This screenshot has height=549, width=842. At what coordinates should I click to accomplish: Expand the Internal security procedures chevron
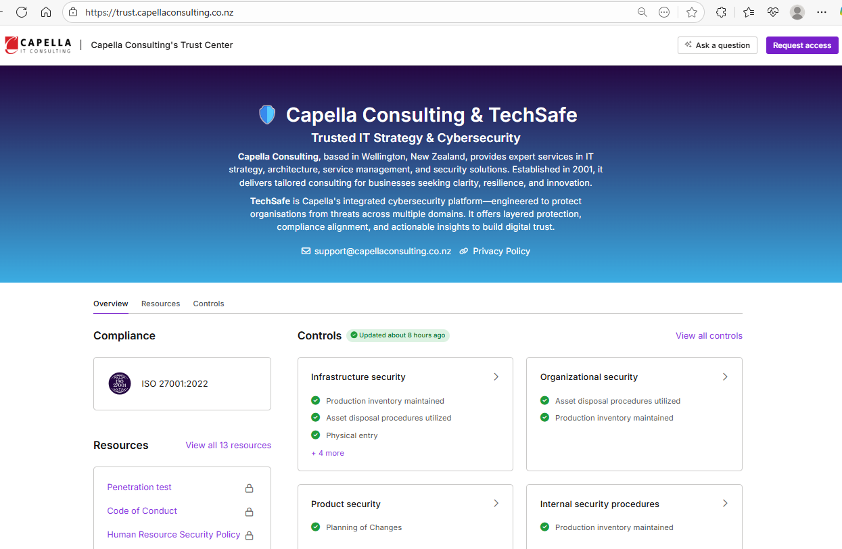tap(725, 503)
